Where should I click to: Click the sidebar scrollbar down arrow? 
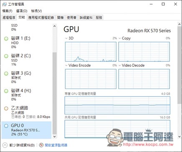[x=55, y=137]
